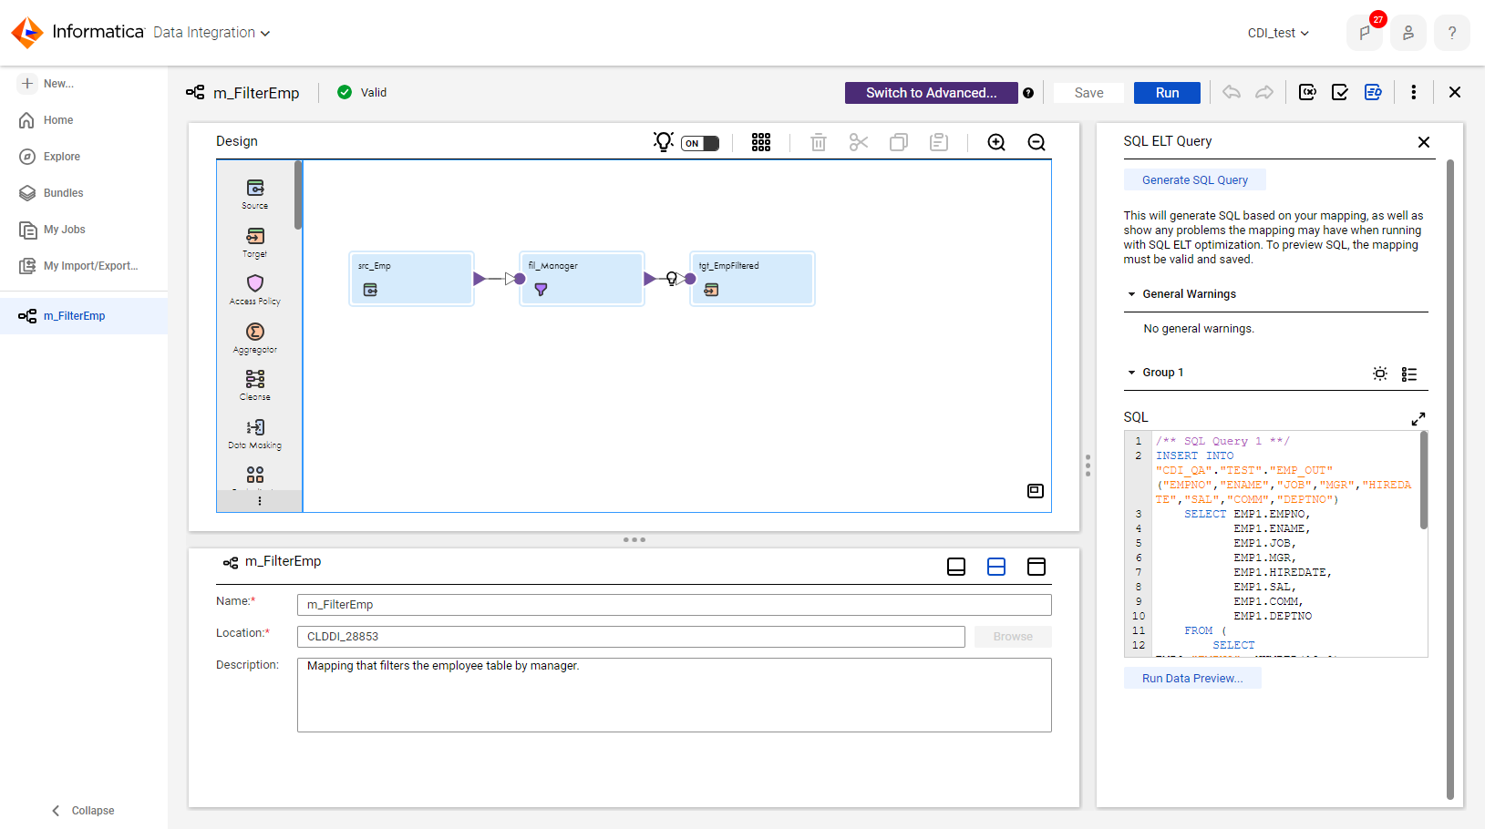Click Generate SQL Query button
1485x829 pixels.
tap(1195, 180)
